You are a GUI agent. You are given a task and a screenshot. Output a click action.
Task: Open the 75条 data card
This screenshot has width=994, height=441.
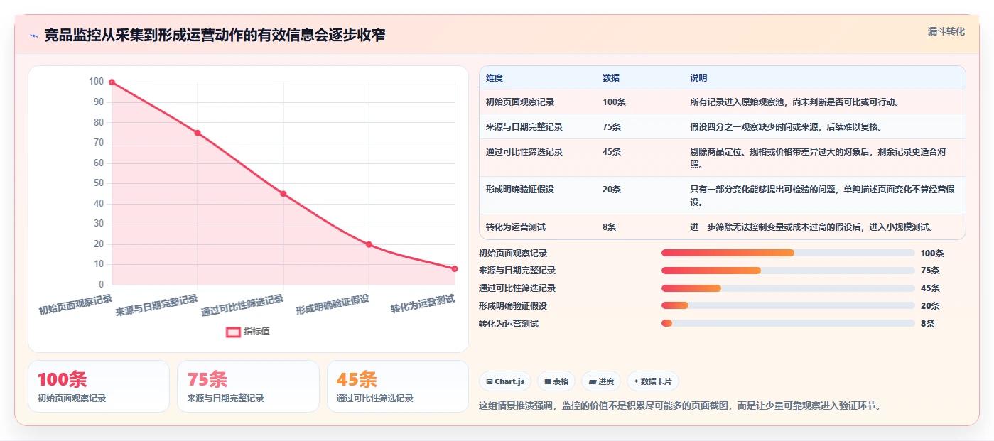coord(248,386)
